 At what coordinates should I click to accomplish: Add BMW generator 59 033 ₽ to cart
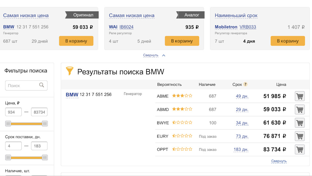click(76, 41)
